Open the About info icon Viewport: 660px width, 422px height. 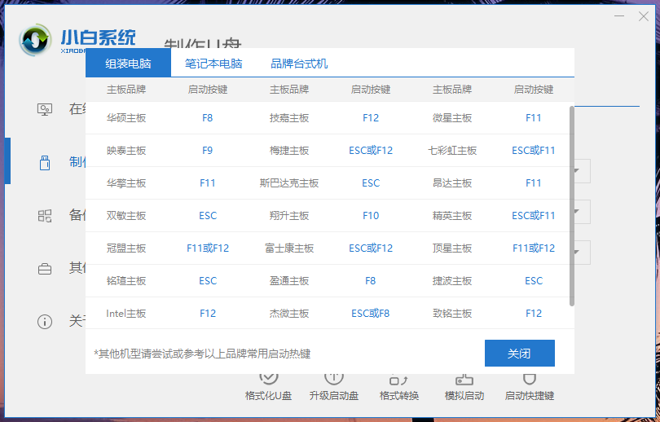(x=45, y=321)
